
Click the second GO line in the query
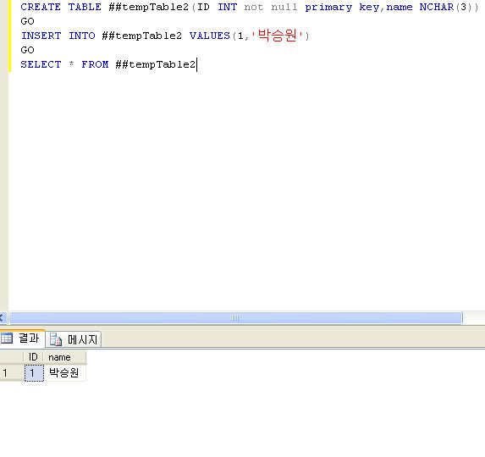[x=27, y=50]
